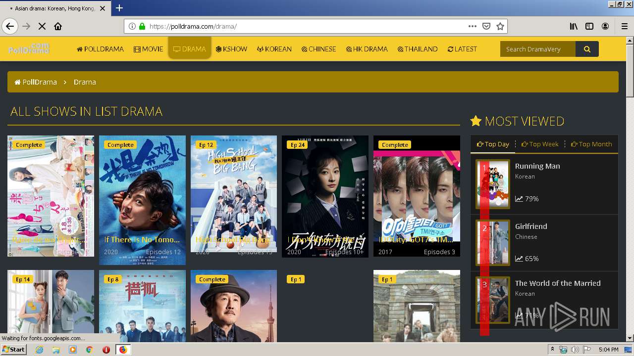This screenshot has height=356, width=634.
Task: Switch to Top Day tab
Action: click(x=493, y=144)
